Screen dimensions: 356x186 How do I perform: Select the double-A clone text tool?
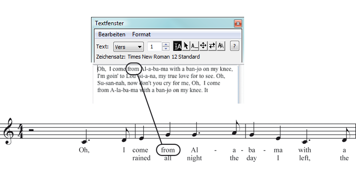(221, 46)
